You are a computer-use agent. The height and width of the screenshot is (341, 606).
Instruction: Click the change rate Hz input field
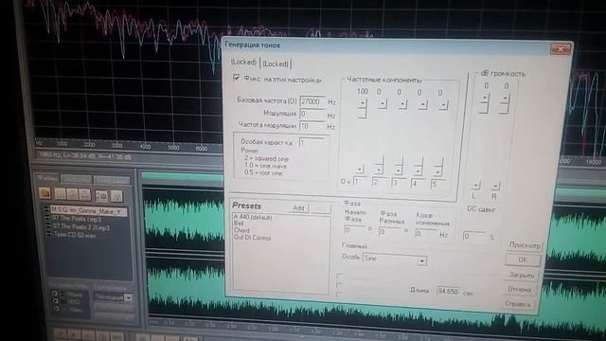(427, 234)
